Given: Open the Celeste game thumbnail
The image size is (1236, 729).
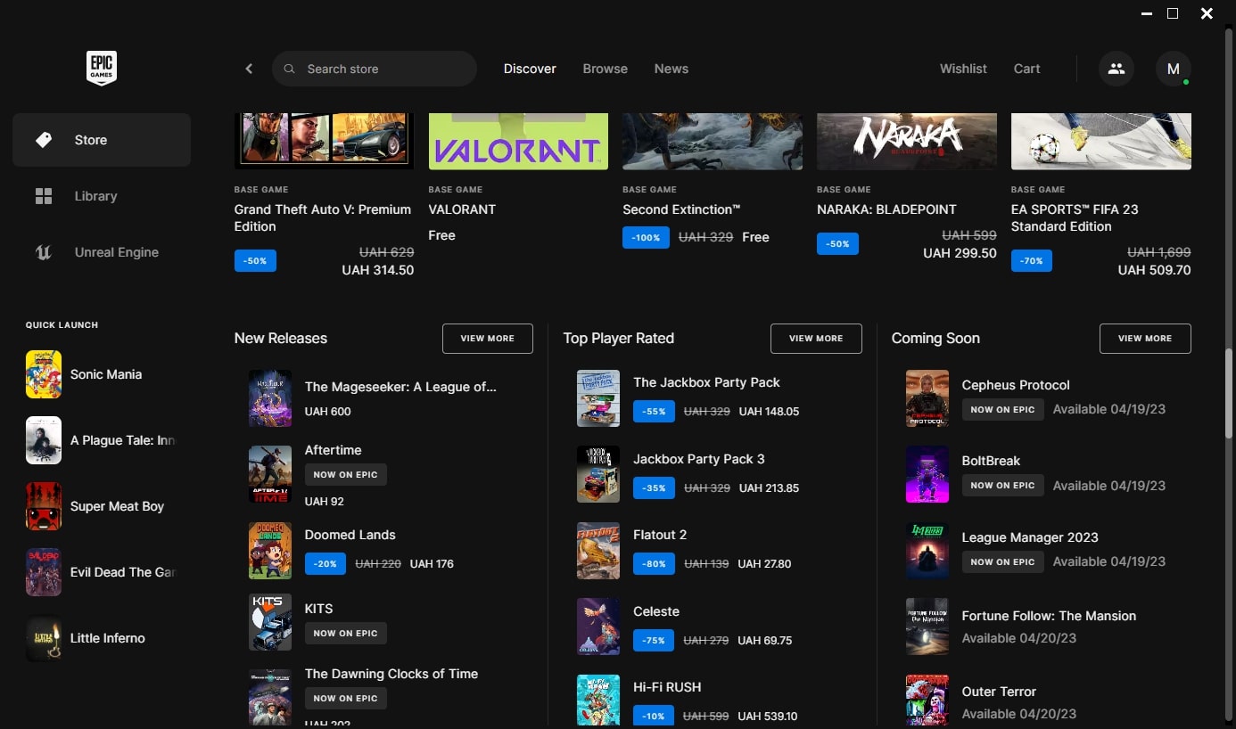Looking at the screenshot, I should [x=598, y=627].
